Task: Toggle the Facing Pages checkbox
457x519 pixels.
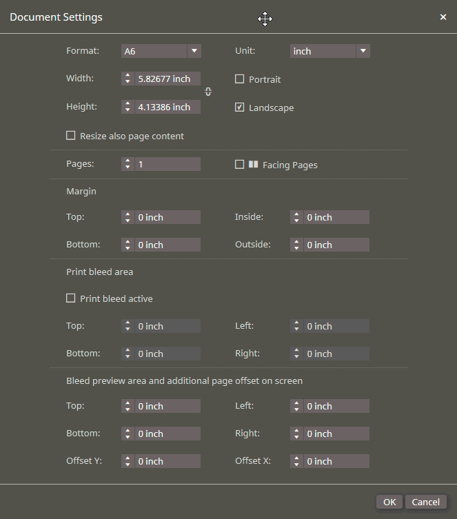Action: pos(240,165)
